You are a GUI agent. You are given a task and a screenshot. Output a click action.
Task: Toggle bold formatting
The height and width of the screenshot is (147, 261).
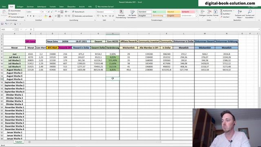[28, 16]
